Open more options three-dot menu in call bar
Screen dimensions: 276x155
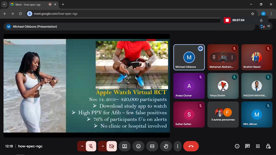pyautogui.click(x=177, y=146)
